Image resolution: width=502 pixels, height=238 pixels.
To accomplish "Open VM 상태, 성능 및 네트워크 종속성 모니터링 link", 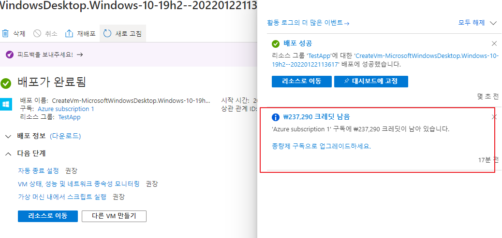I will click(x=79, y=184).
